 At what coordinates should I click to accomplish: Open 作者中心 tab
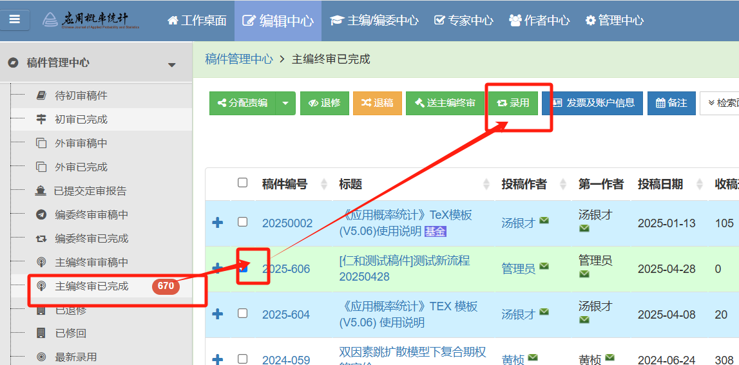point(539,20)
